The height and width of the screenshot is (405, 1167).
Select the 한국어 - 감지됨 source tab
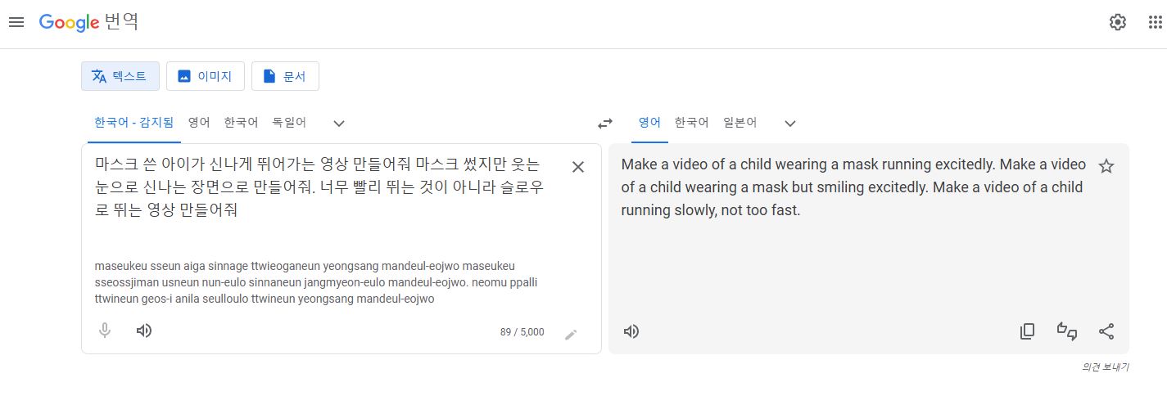tap(134, 123)
